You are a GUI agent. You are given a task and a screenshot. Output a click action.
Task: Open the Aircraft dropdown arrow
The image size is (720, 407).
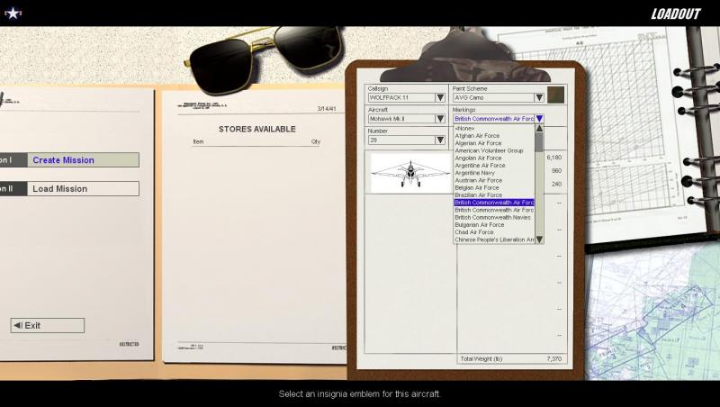(x=440, y=119)
